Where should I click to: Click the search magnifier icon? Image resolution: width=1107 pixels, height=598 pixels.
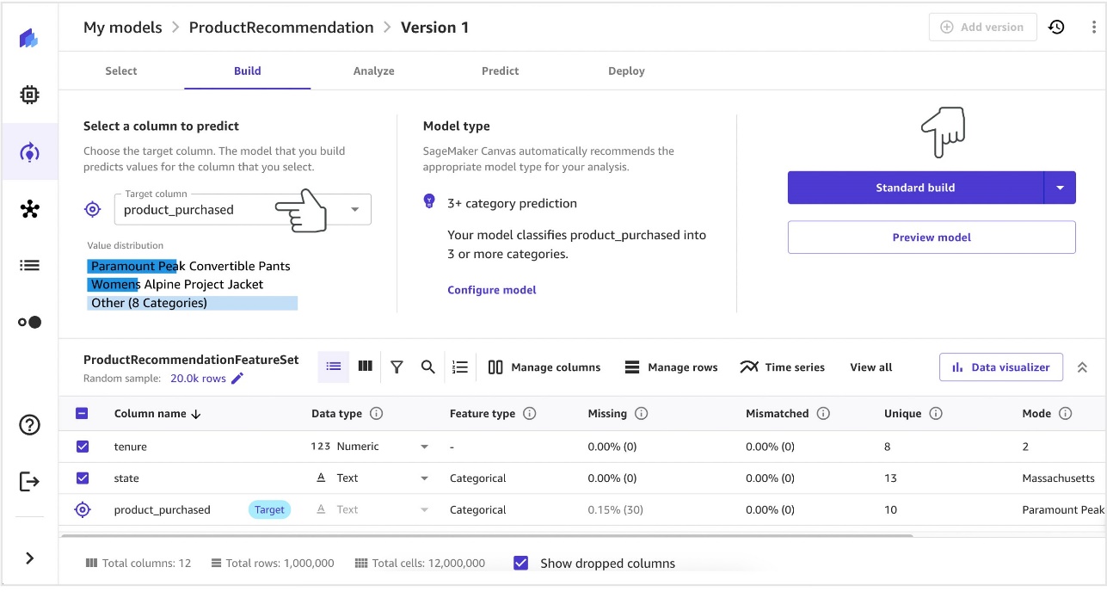point(427,367)
